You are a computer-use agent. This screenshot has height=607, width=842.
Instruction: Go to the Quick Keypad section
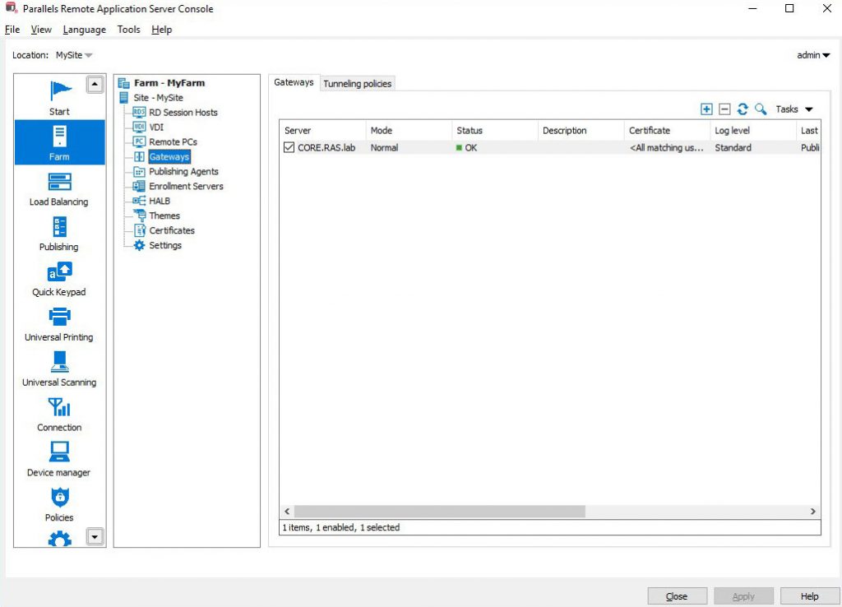tap(59, 279)
